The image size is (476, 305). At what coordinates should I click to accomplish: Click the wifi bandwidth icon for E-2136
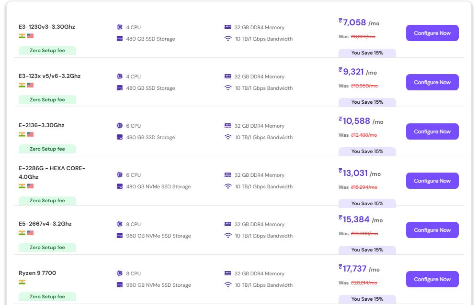(227, 137)
